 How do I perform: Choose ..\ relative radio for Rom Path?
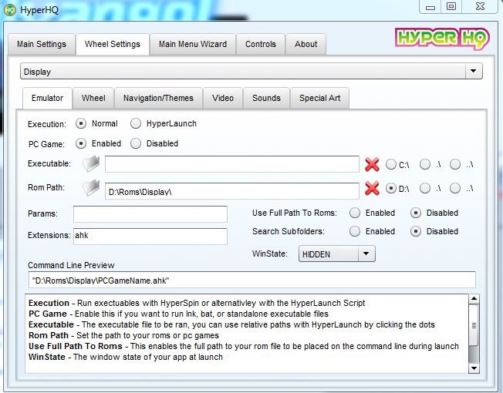(455, 188)
